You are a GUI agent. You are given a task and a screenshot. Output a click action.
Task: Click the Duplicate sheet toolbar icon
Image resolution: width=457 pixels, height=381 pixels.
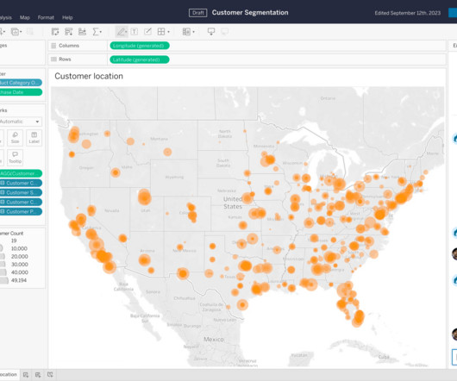(x=16, y=31)
